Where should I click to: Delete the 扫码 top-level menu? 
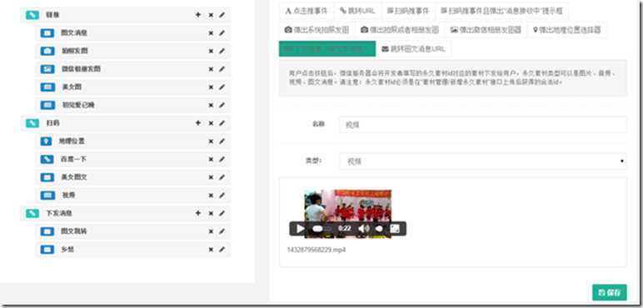211,123
